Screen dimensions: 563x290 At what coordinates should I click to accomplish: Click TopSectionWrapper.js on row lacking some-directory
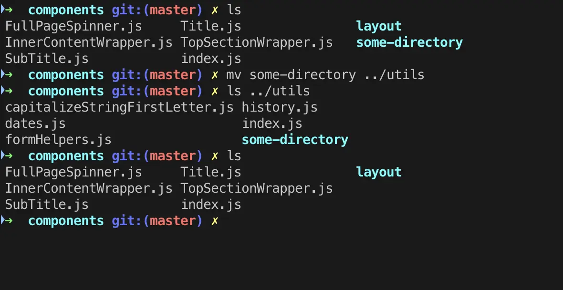[x=257, y=188]
